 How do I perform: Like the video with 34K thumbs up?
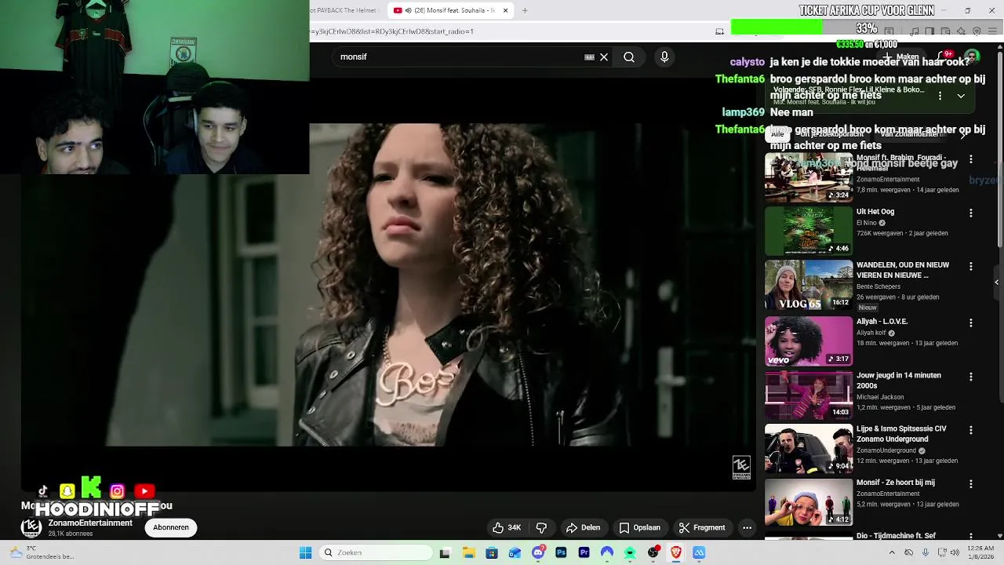507,527
